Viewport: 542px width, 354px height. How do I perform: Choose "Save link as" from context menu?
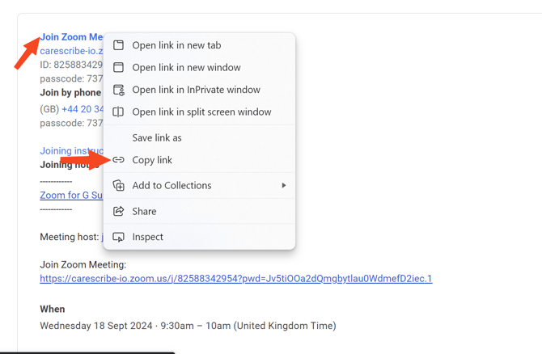157,137
